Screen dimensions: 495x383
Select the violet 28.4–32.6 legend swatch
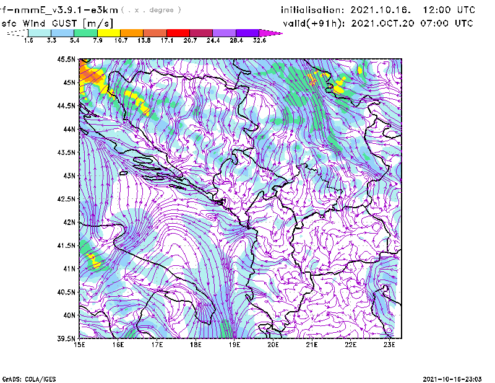(x=247, y=33)
